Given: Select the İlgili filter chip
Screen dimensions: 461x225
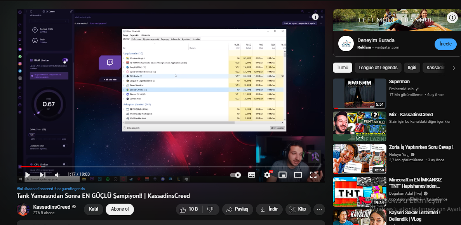Looking at the screenshot, I should click(x=412, y=67).
